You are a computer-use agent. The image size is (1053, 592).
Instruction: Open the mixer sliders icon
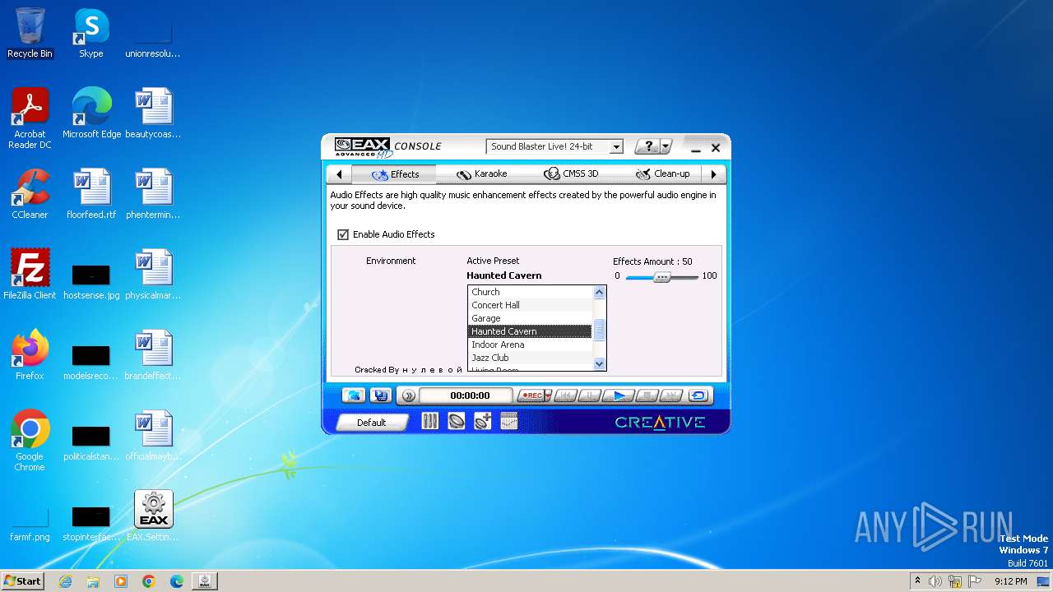429,421
